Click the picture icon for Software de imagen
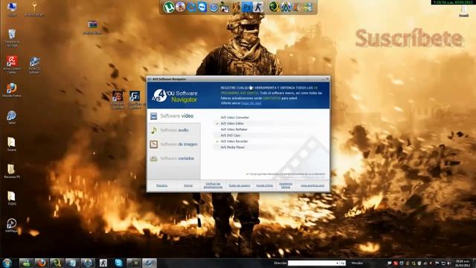476x268 pixels. pyautogui.click(x=154, y=144)
